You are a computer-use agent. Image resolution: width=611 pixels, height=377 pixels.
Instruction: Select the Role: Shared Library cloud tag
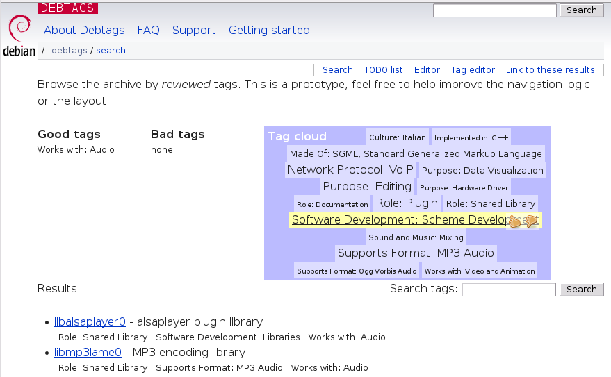(491, 203)
